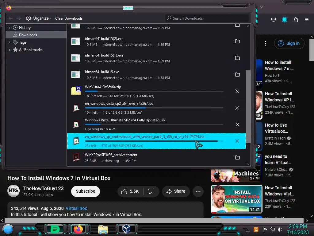Open Virtual Machines thumbnail 27:41

tap(236, 175)
